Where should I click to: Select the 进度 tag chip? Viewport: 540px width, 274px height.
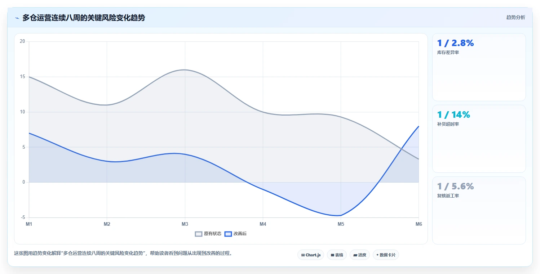(x=360, y=255)
